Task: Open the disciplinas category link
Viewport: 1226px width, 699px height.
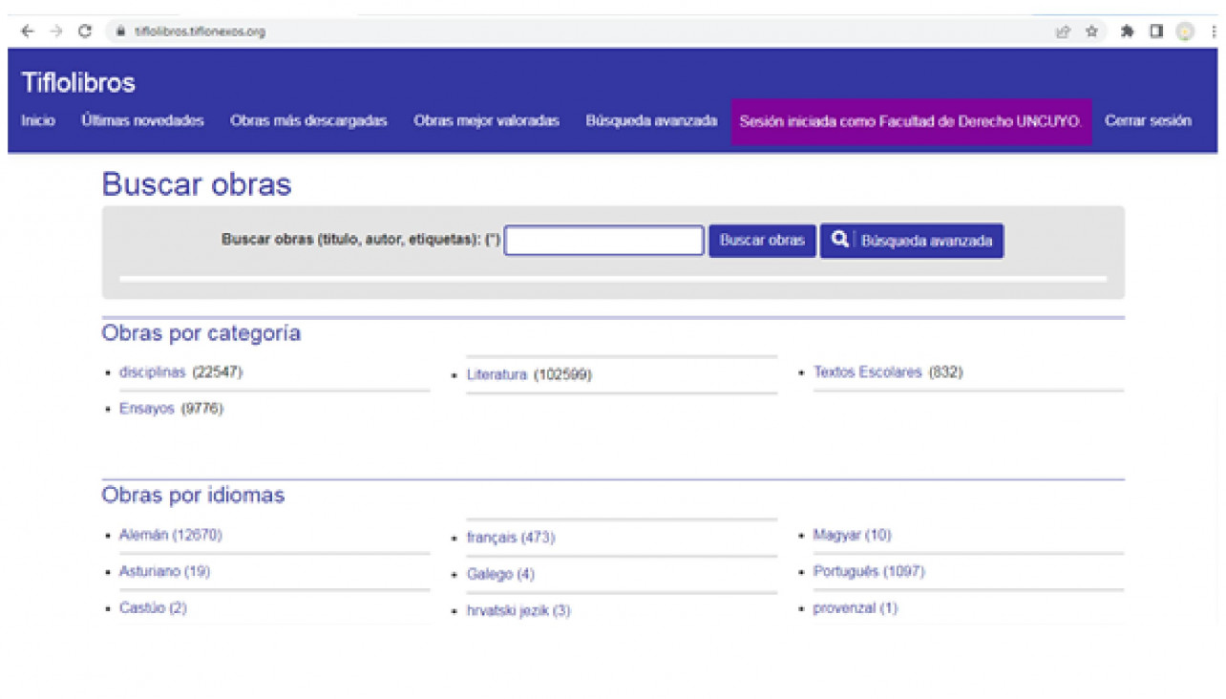Action: (x=152, y=371)
